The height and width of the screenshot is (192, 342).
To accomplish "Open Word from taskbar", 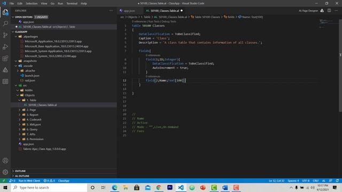I will click(225, 187).
